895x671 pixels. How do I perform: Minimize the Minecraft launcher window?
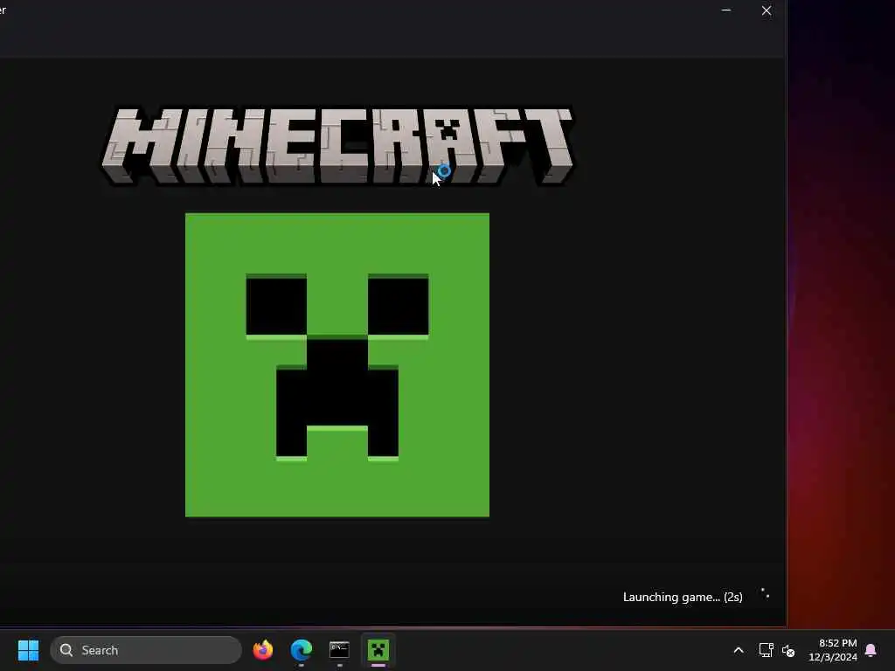click(x=726, y=10)
